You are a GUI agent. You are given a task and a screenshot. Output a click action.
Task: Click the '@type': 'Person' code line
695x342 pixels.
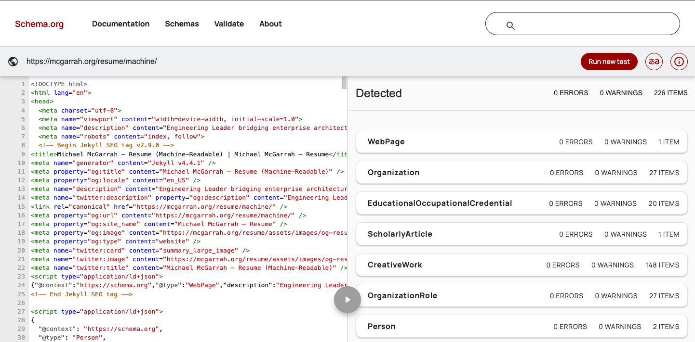(72, 338)
